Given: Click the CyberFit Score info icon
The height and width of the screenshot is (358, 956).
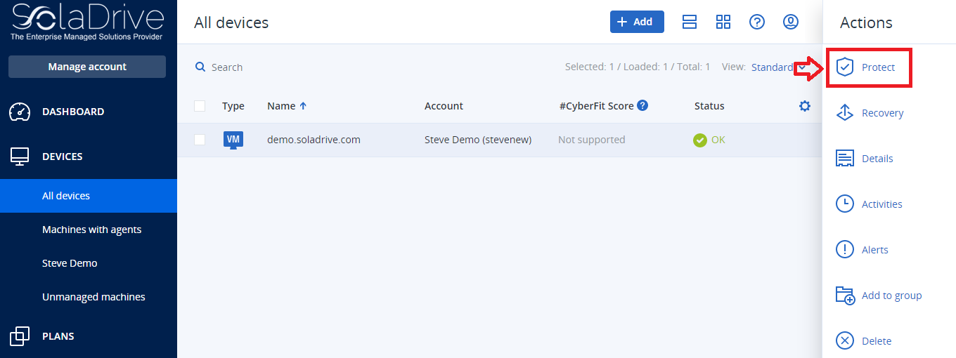Looking at the screenshot, I should click(642, 105).
